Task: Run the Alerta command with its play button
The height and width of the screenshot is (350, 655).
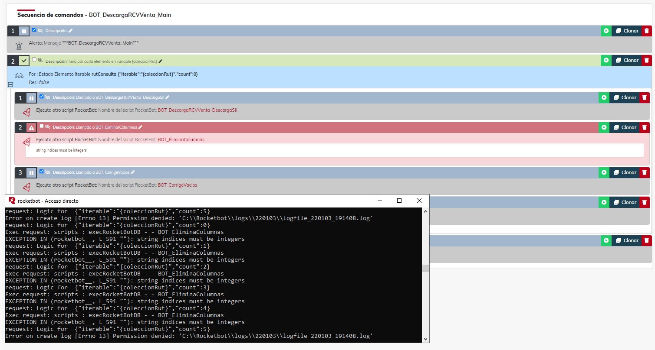Action: pos(606,31)
